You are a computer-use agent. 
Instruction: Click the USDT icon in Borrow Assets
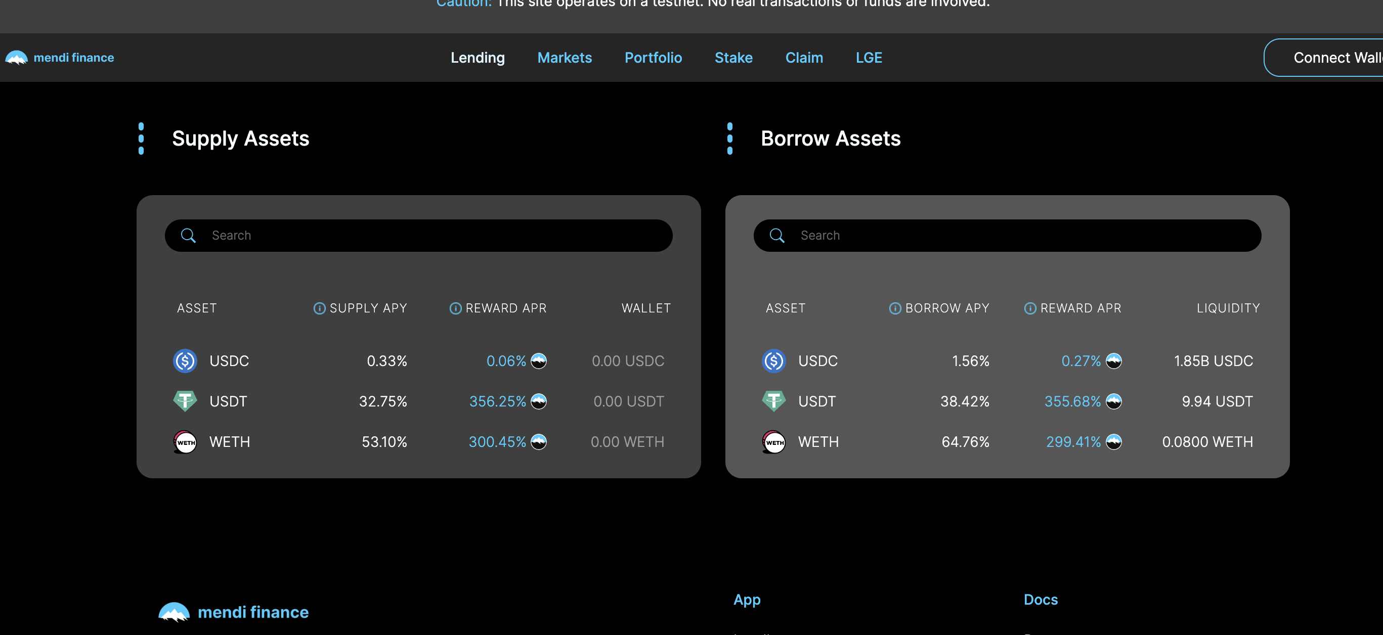pos(773,401)
